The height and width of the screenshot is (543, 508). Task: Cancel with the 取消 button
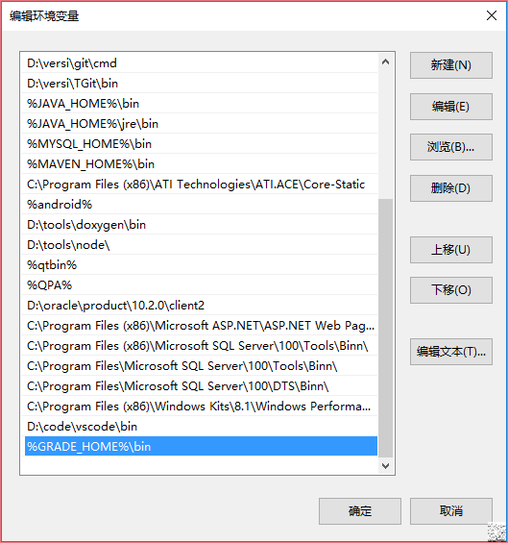[451, 511]
